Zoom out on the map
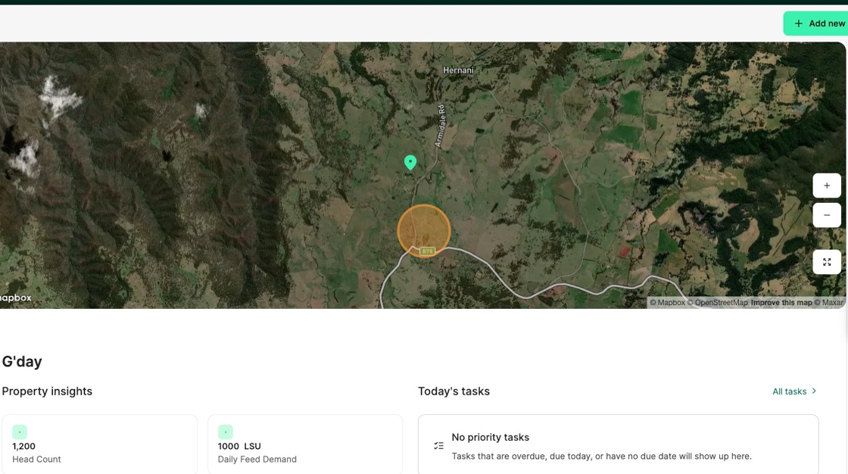Image resolution: width=848 pixels, height=474 pixels. pyautogui.click(x=826, y=215)
